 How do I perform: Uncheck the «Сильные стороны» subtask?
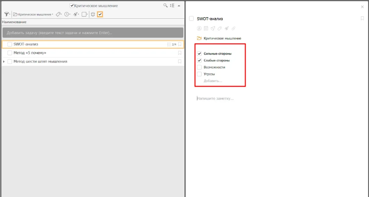(199, 53)
